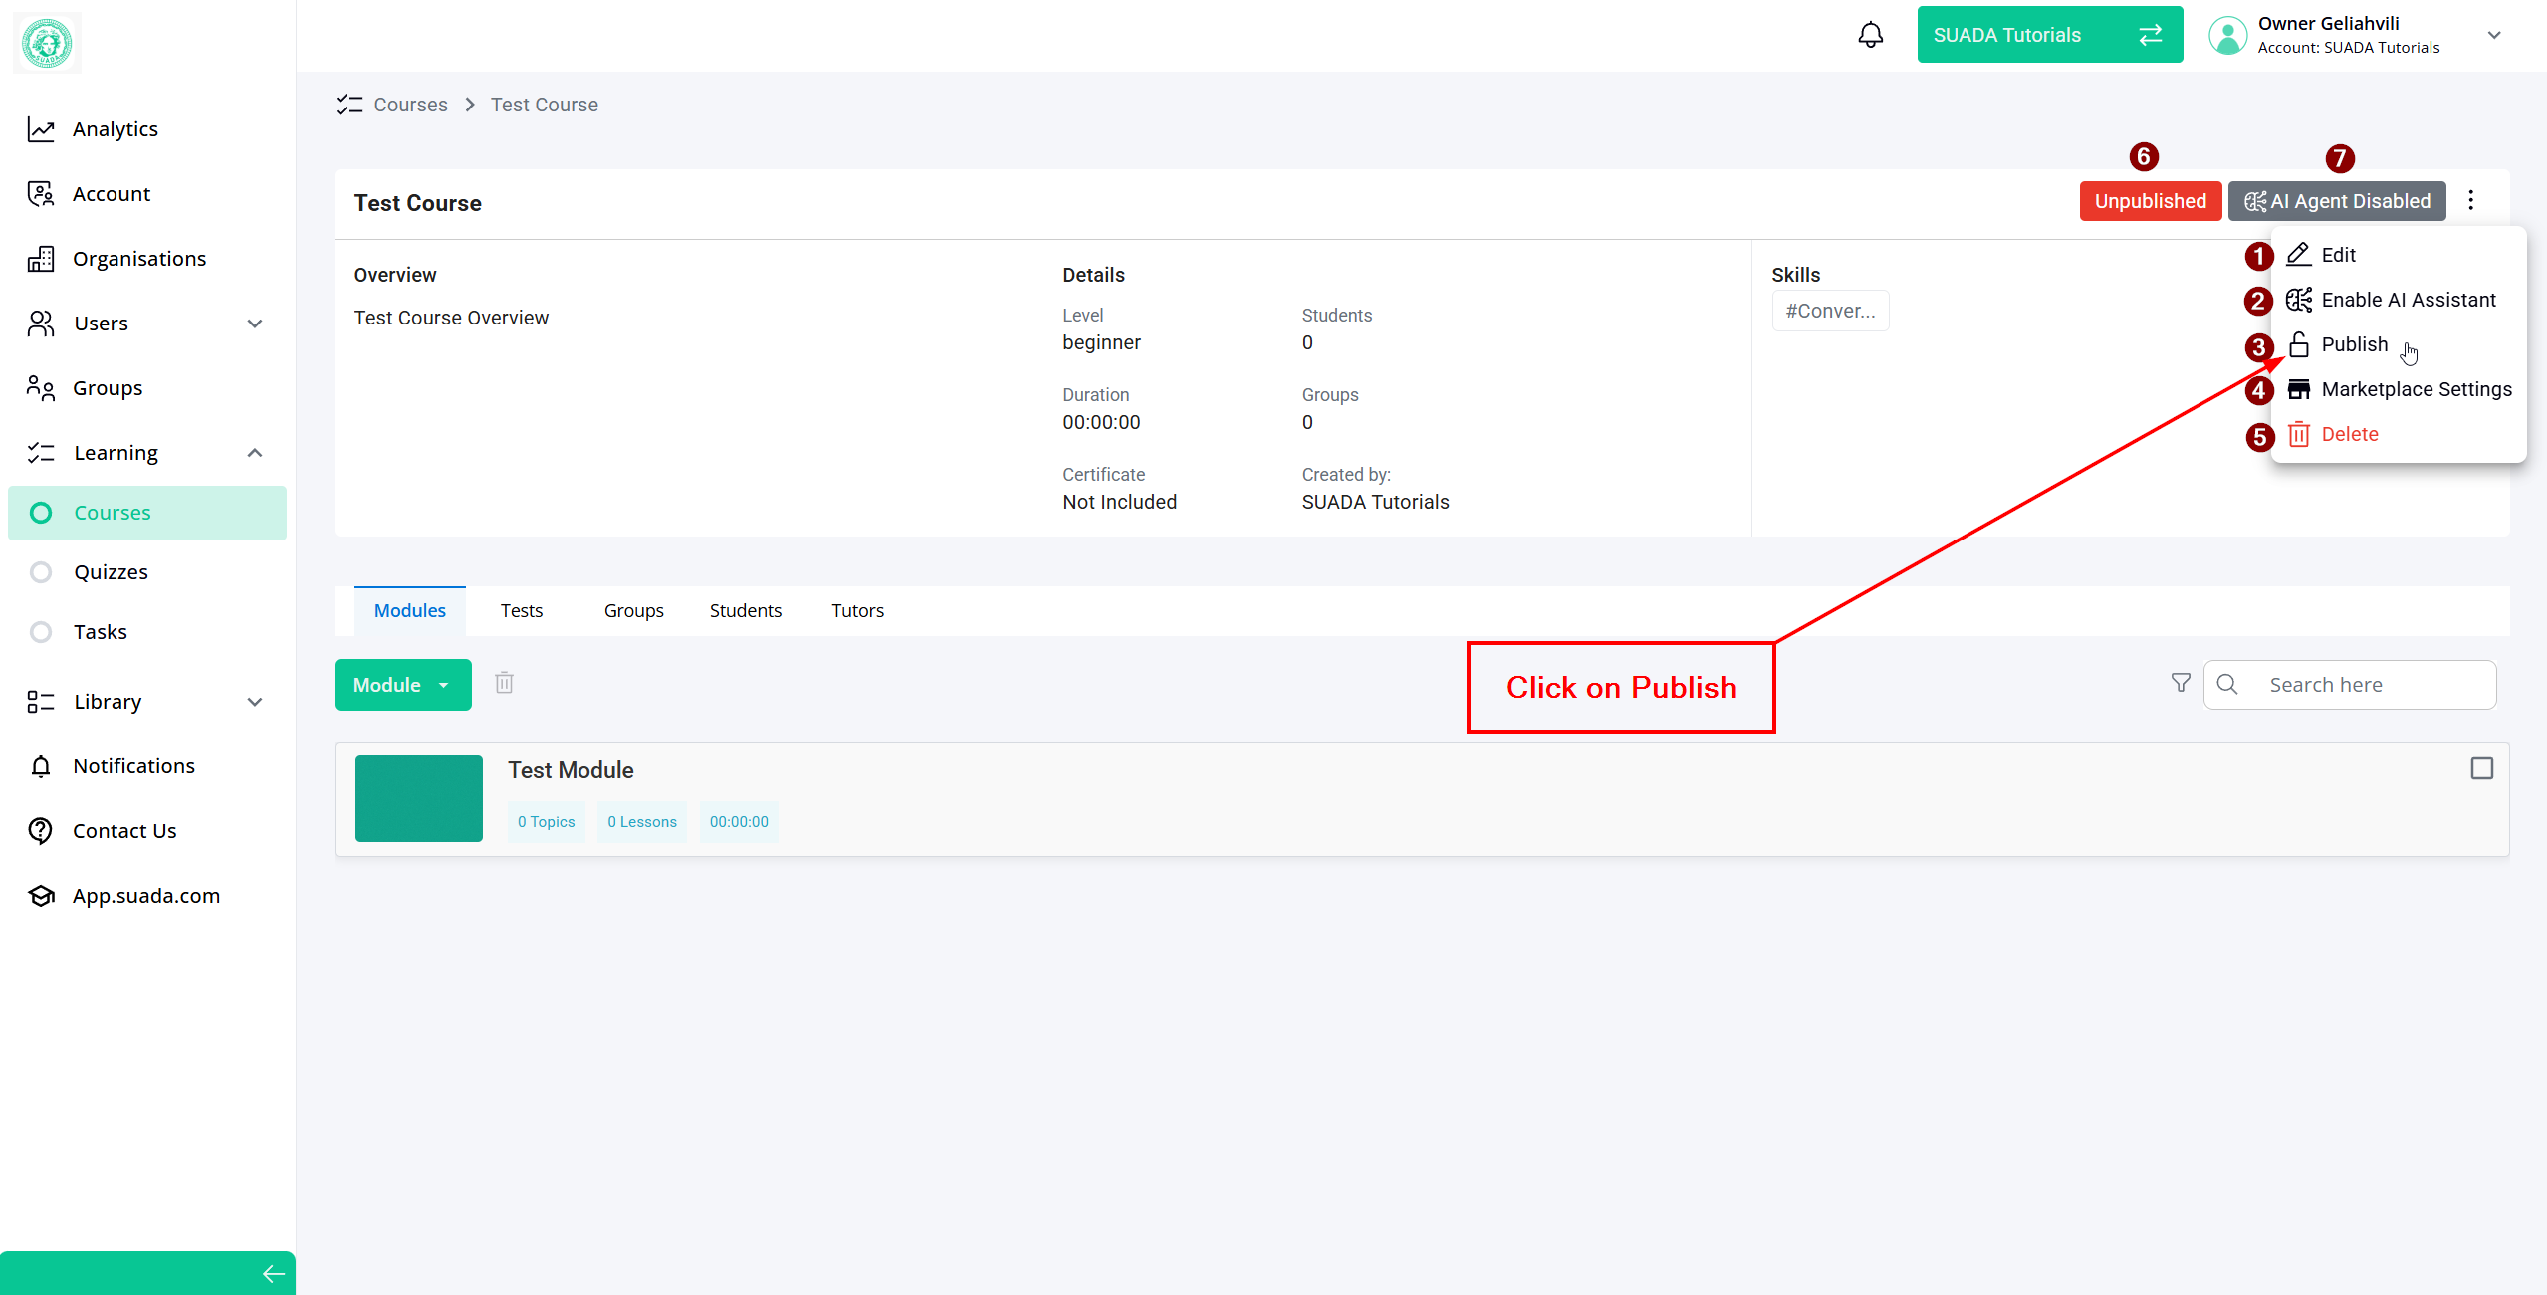Open Analytics from the sidebar
Image resolution: width=2547 pixels, height=1295 pixels.
(115, 129)
